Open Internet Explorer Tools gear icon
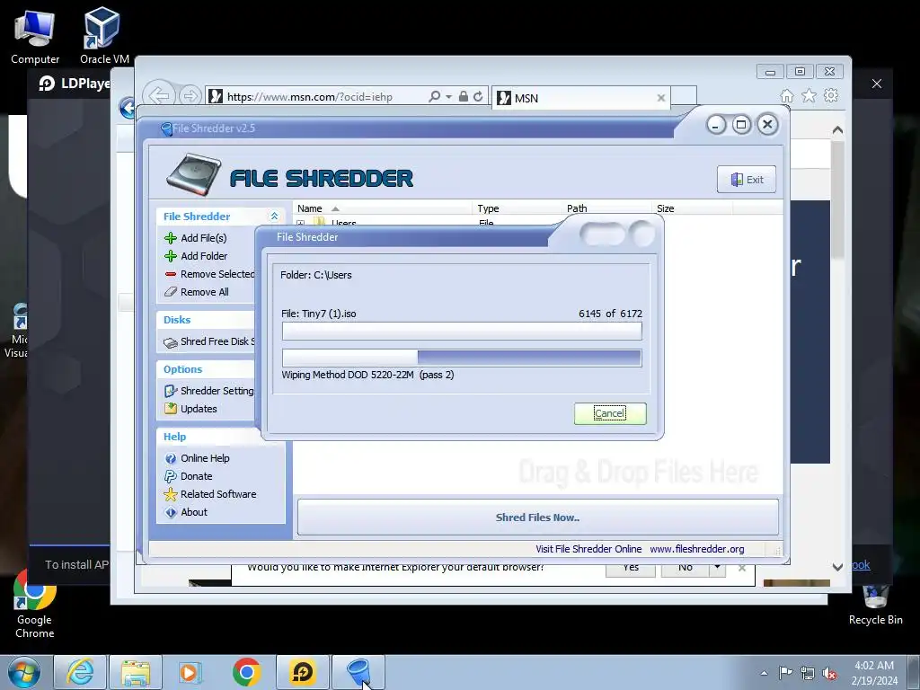The image size is (920, 690). [x=831, y=95]
